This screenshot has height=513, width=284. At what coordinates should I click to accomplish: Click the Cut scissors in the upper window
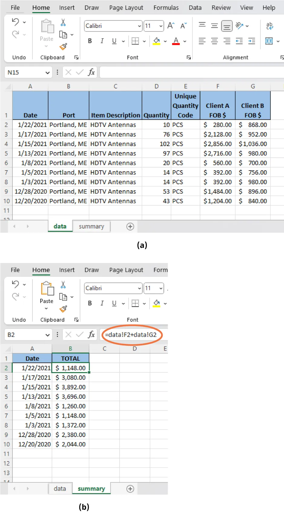[63, 22]
